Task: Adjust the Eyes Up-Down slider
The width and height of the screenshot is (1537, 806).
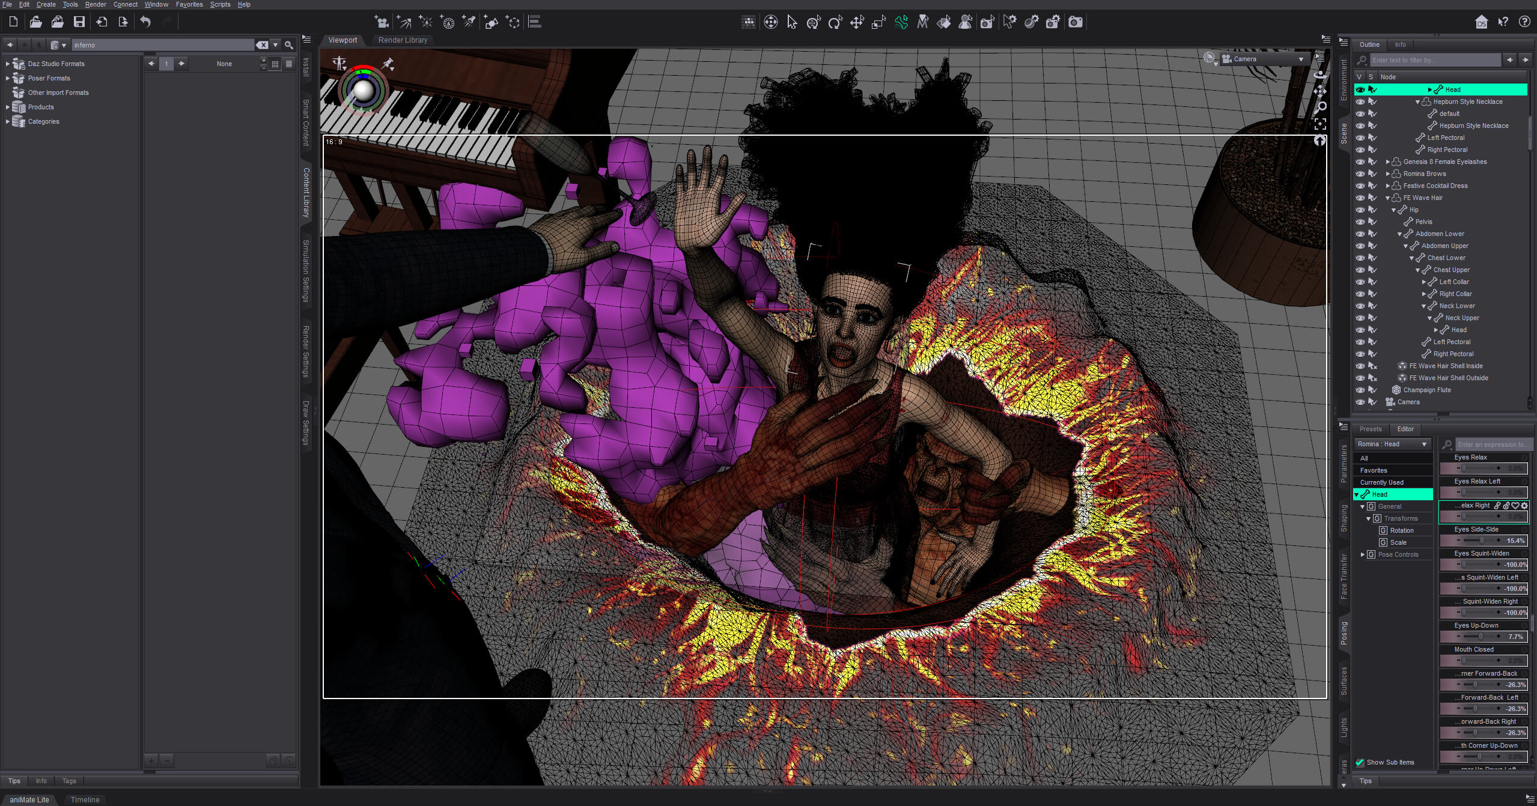Action: tap(1484, 637)
